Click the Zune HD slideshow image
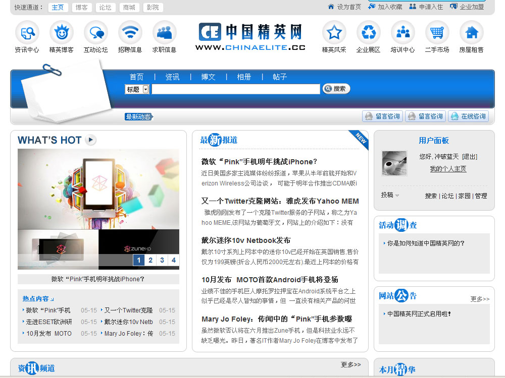 (98, 209)
